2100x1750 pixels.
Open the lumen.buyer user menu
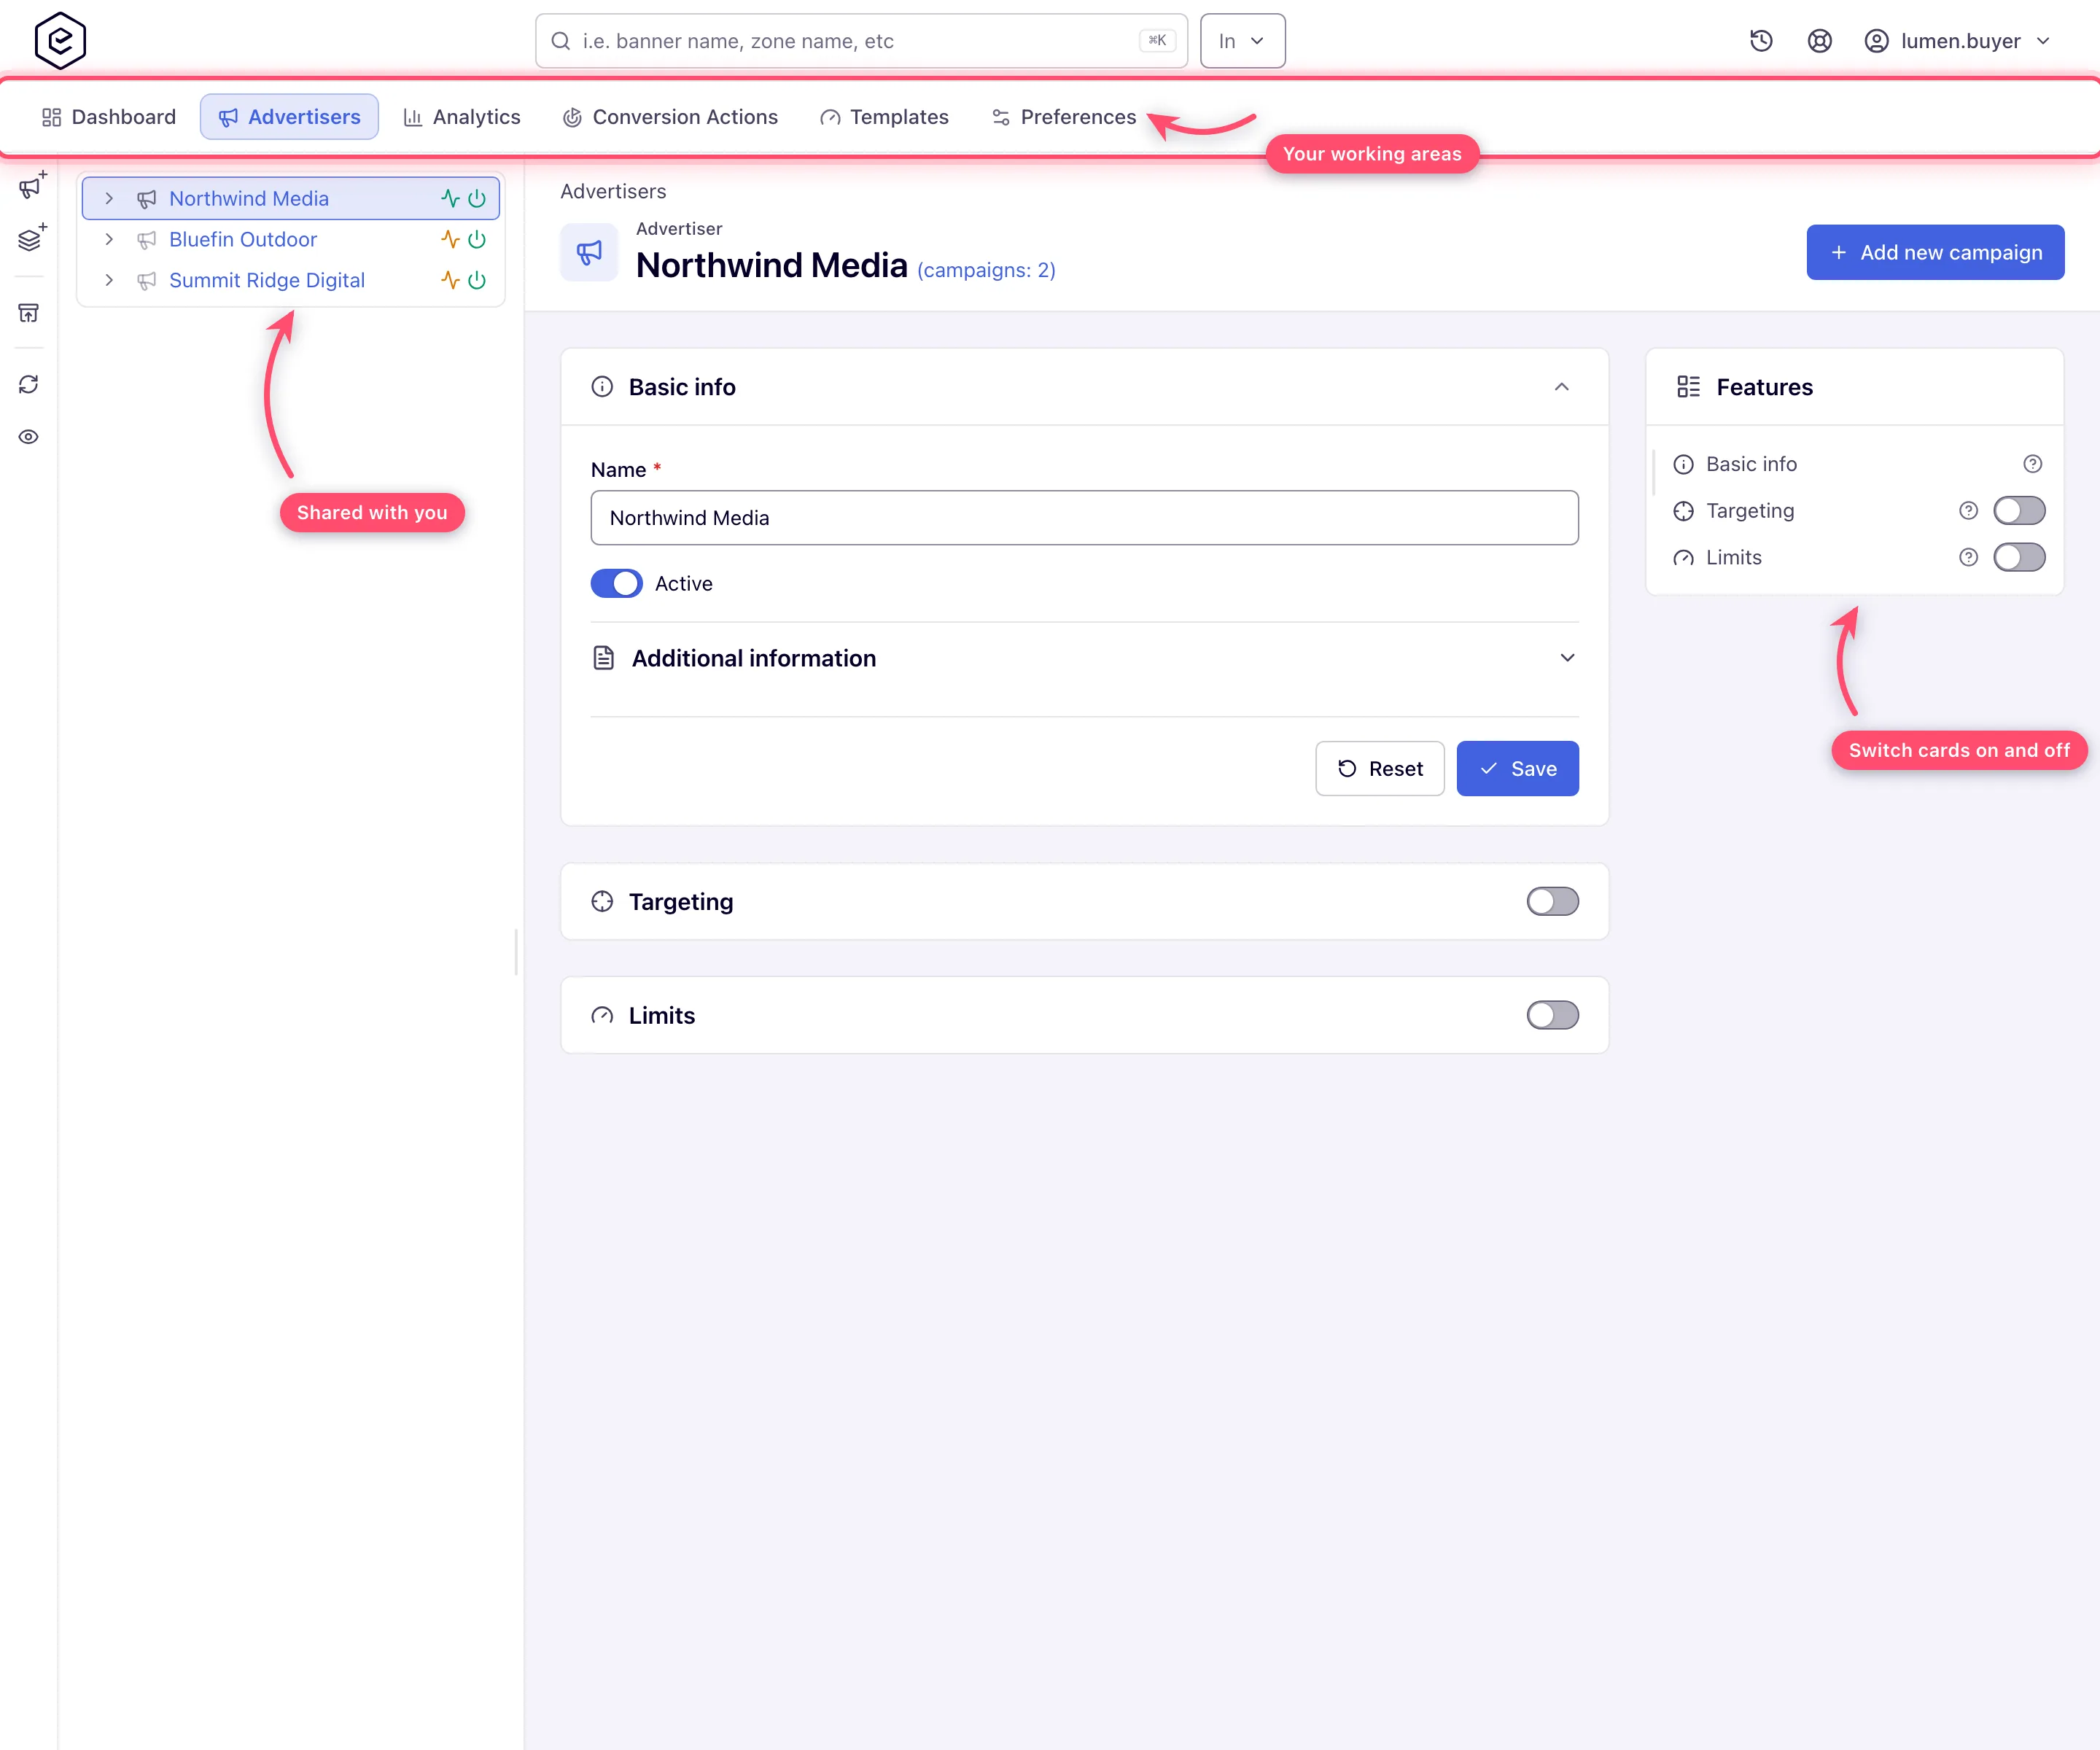pyautogui.click(x=1958, y=41)
